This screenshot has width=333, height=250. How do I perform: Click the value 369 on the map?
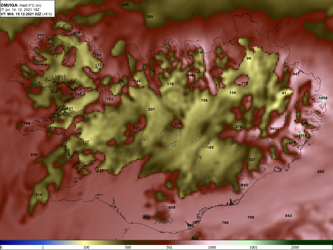coord(150,17)
